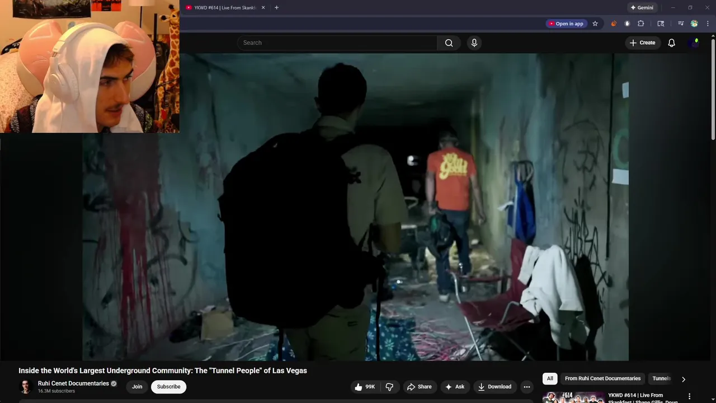Open the Extensions puzzle-piece menu

click(641, 24)
